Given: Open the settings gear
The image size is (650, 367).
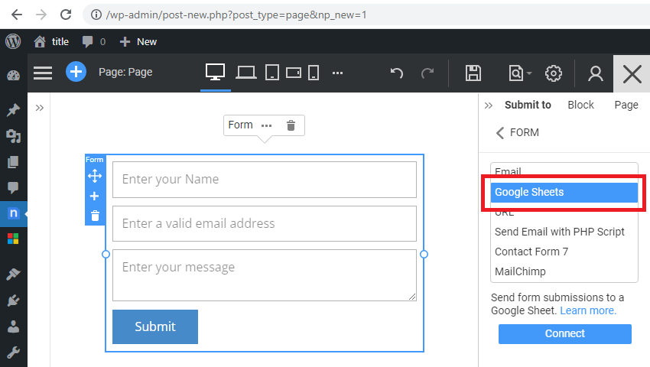Looking at the screenshot, I should [x=554, y=73].
